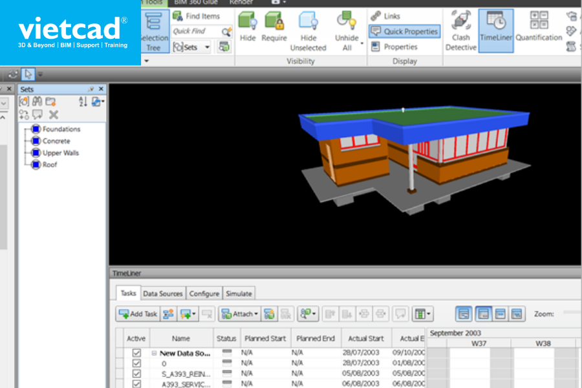Switch to the Data Sources tab

pos(163,294)
